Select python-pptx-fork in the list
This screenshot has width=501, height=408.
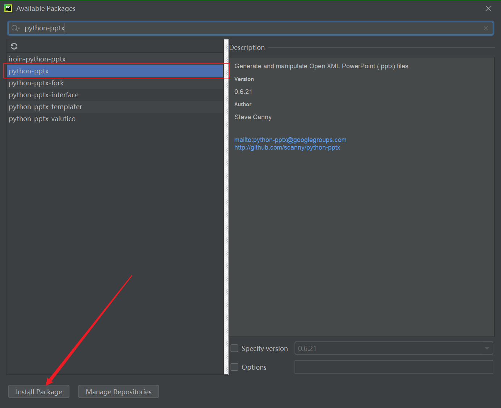click(x=36, y=83)
